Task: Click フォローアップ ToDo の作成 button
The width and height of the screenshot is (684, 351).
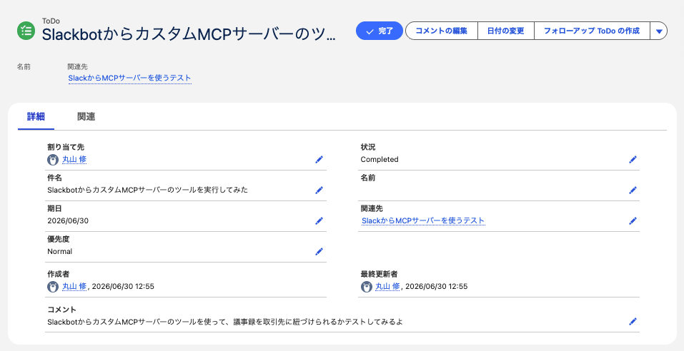Action: click(x=592, y=31)
